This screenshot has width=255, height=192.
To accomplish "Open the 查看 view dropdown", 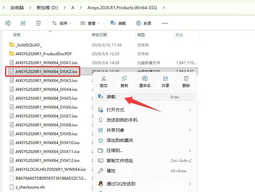I will tap(90, 23).
